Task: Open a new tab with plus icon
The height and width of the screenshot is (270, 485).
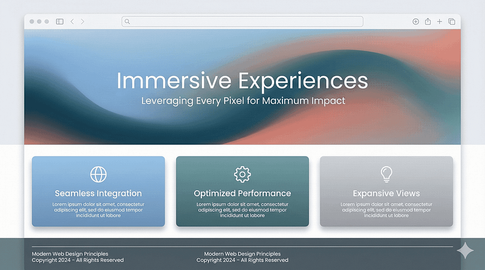Action: 439,22
